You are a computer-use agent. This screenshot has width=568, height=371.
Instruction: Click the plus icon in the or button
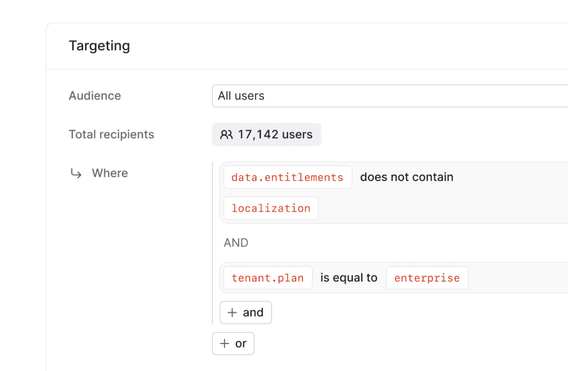coord(224,343)
